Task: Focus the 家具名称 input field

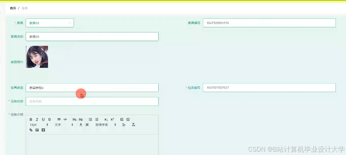Action: (92, 37)
